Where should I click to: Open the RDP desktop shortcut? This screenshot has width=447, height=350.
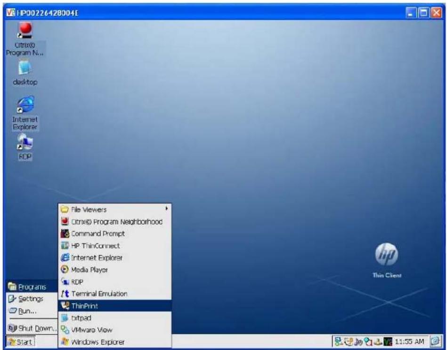coord(25,147)
